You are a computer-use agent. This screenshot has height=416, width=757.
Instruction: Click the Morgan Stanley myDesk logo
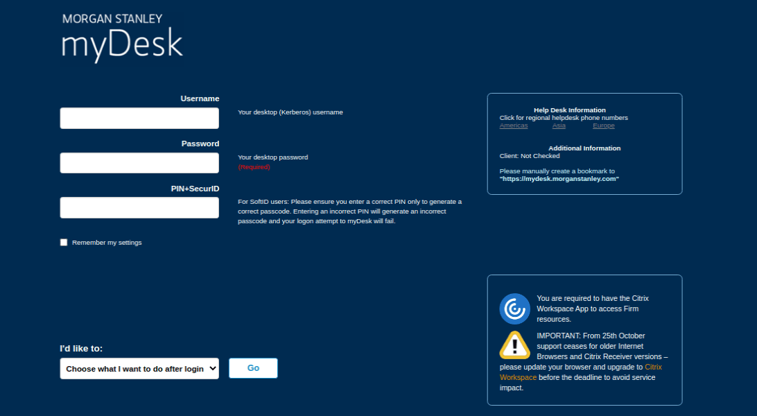[x=122, y=38]
